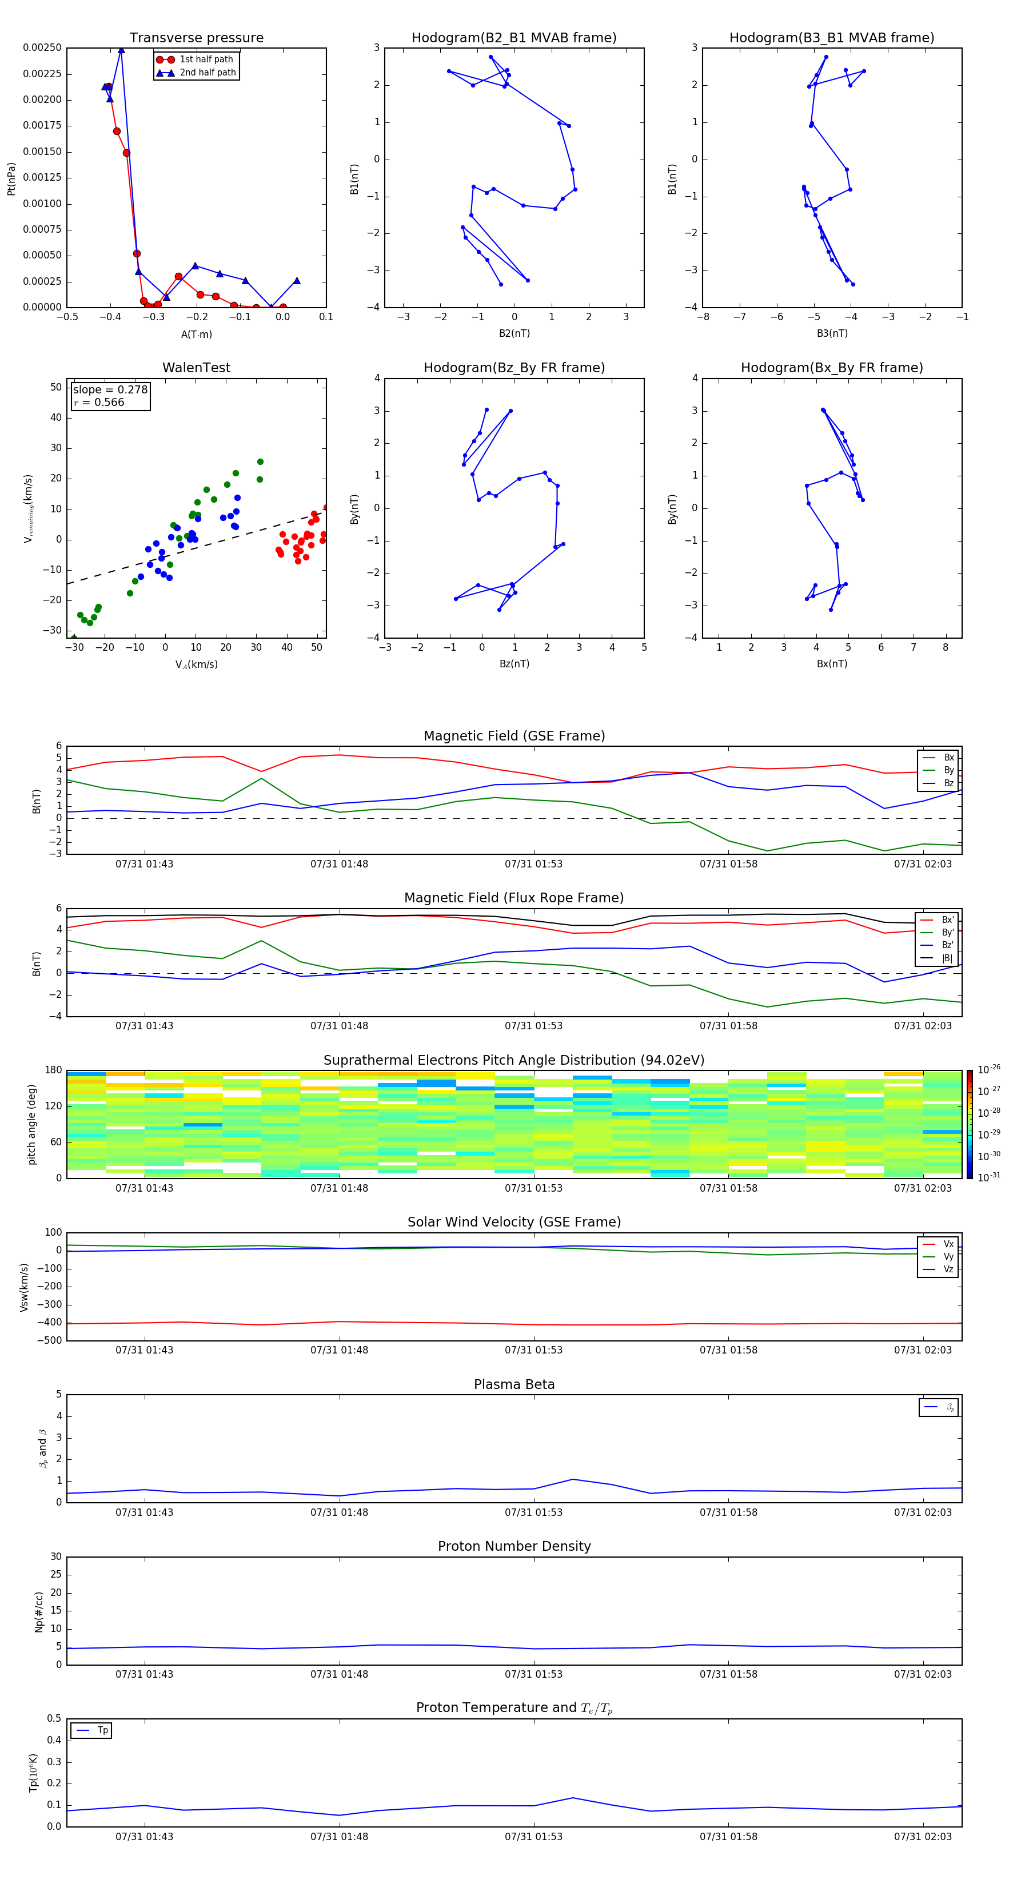Click the Suprathermal Electrons Pitch Angle Distribution title

coord(514,1061)
